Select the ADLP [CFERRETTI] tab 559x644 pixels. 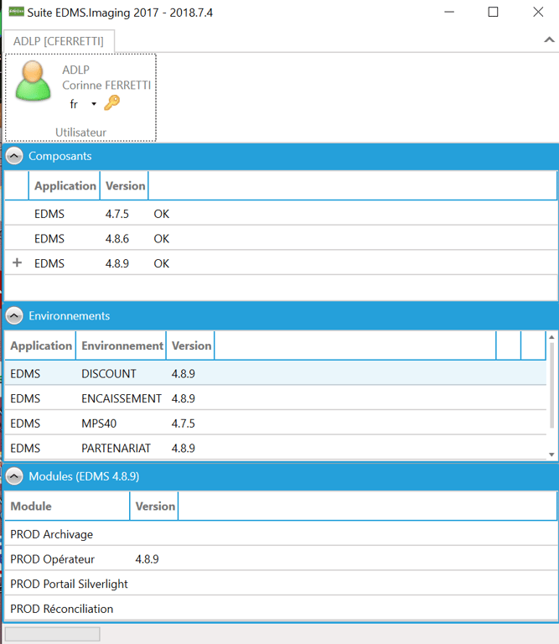tap(59, 41)
